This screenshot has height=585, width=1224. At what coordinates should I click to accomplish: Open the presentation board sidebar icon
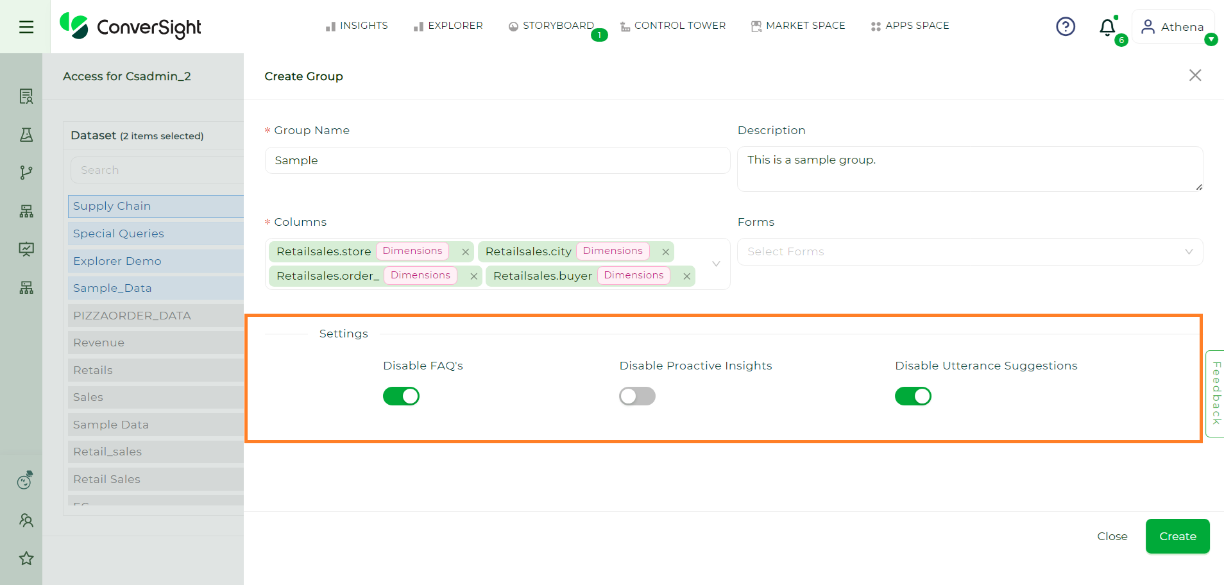[26, 249]
